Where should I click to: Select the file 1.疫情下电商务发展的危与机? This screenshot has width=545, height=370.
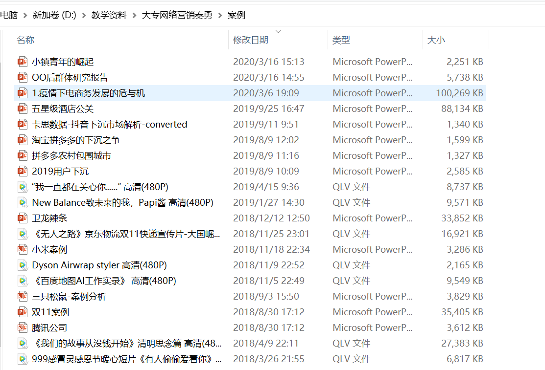click(89, 93)
